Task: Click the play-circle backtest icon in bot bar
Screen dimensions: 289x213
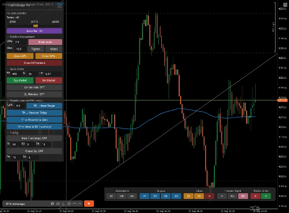Action: pos(69,203)
